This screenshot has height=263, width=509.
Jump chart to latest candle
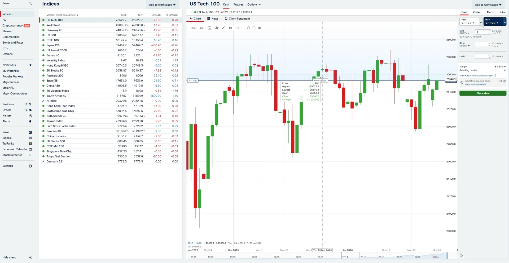tap(260, 28)
